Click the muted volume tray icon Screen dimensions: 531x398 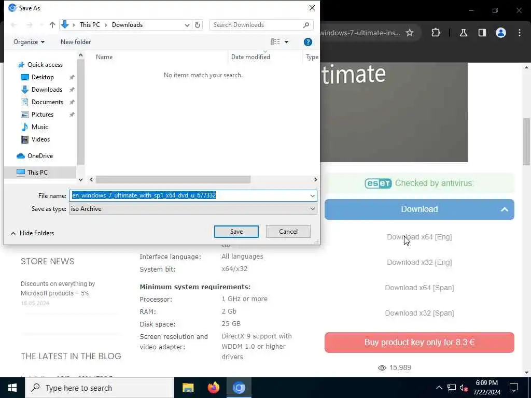coord(464,388)
